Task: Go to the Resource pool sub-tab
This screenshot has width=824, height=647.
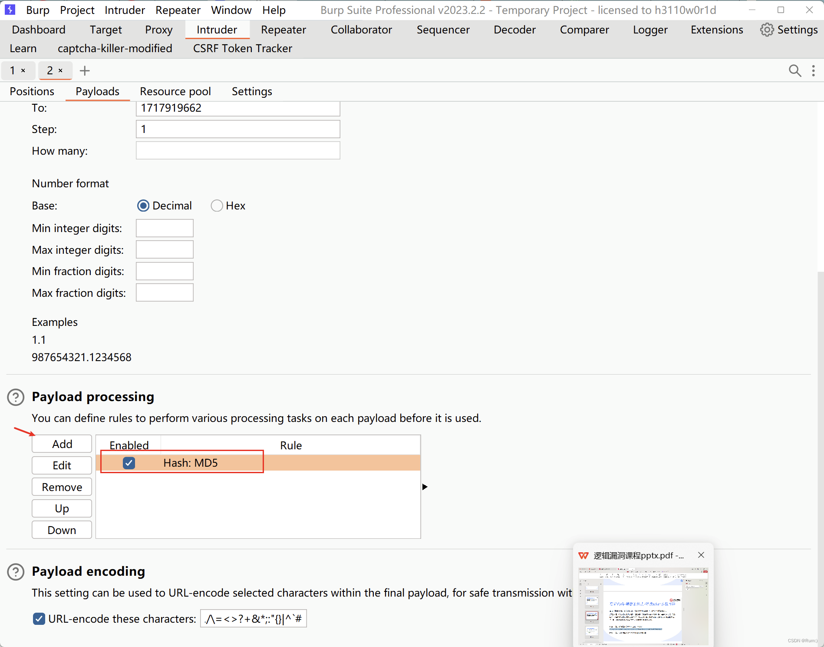Action: coord(175,91)
